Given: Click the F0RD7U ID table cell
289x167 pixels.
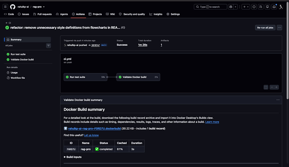Looking at the screenshot, I should (71, 149).
